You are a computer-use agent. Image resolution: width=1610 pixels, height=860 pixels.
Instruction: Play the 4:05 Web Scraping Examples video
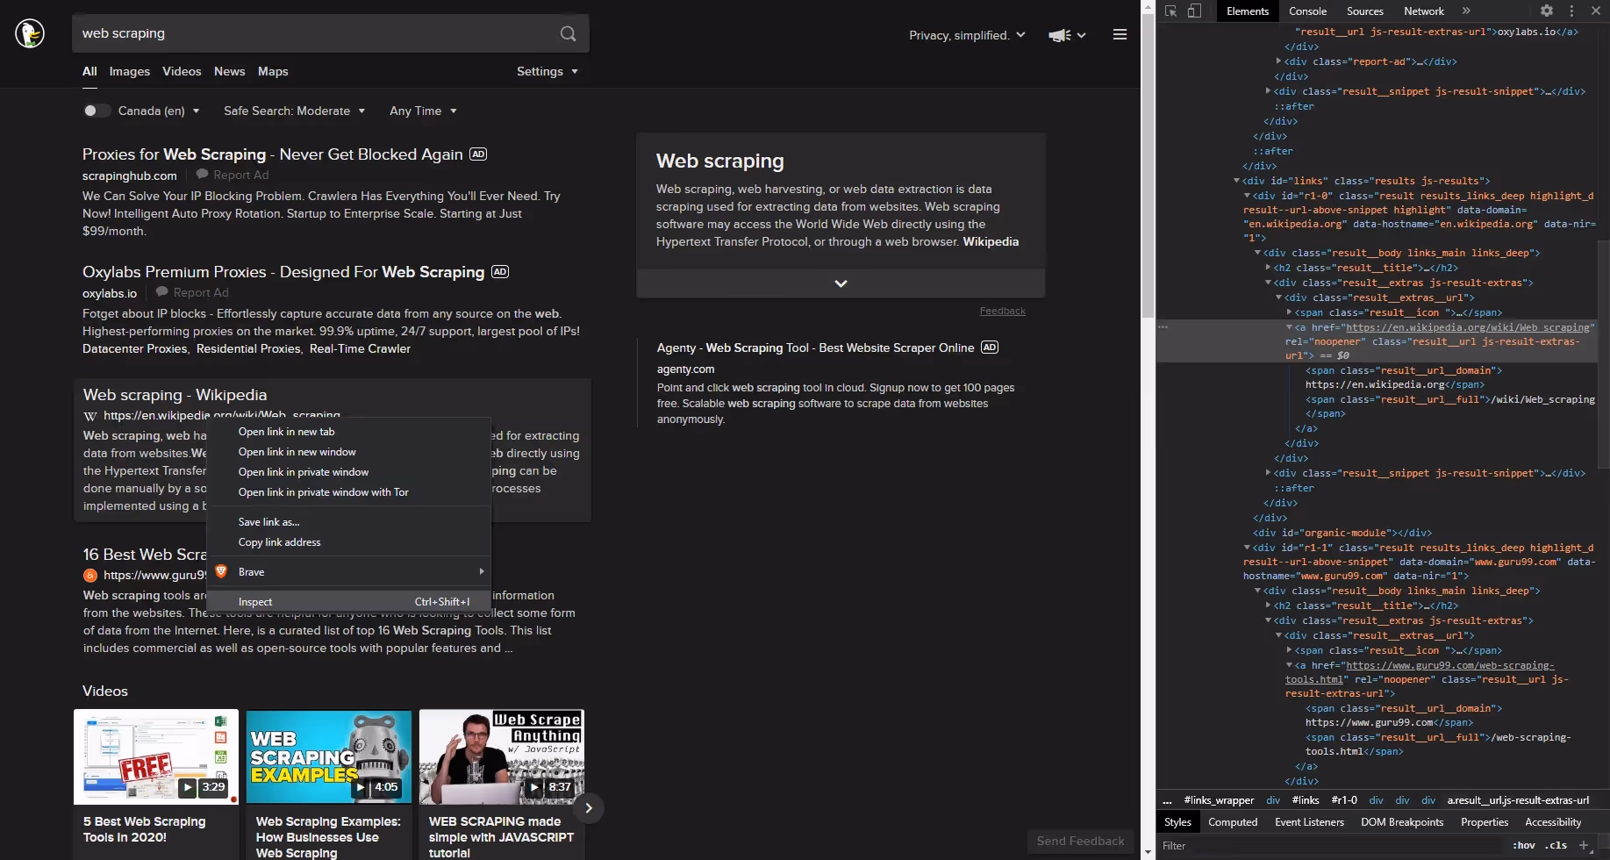(x=329, y=756)
